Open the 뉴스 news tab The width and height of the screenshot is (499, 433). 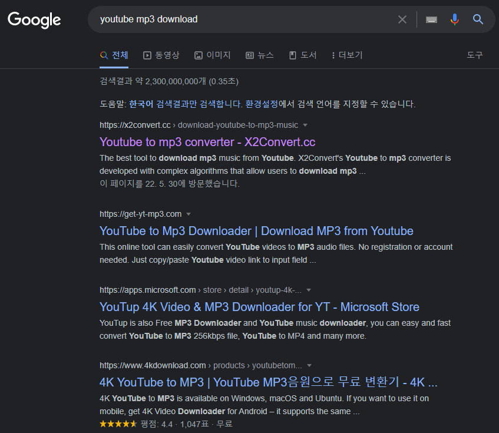tap(260, 55)
